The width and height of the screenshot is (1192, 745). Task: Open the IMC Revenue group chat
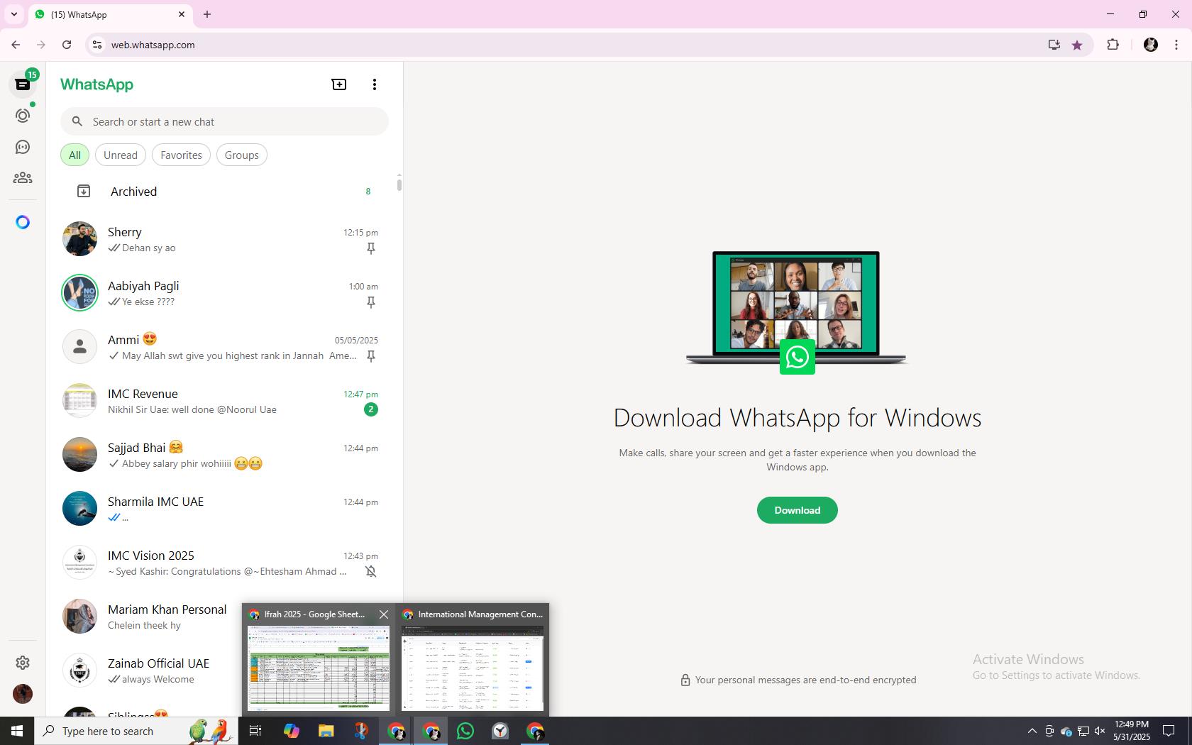pyautogui.click(x=224, y=401)
